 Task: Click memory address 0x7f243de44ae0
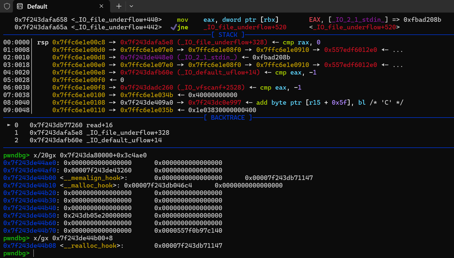coord(30,163)
